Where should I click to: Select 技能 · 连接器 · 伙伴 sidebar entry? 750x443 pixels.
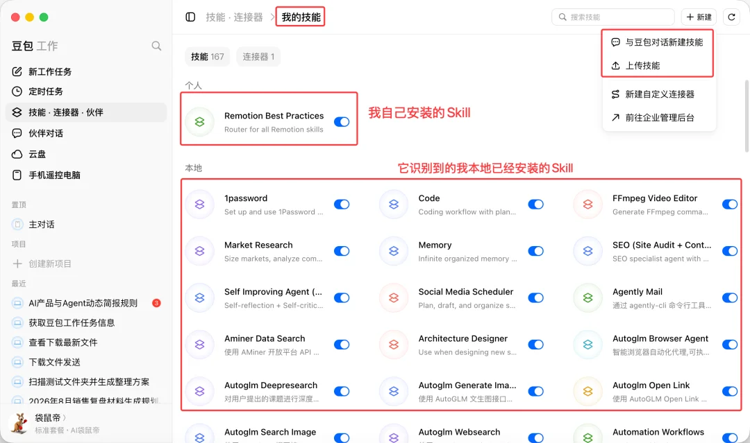tap(86, 112)
